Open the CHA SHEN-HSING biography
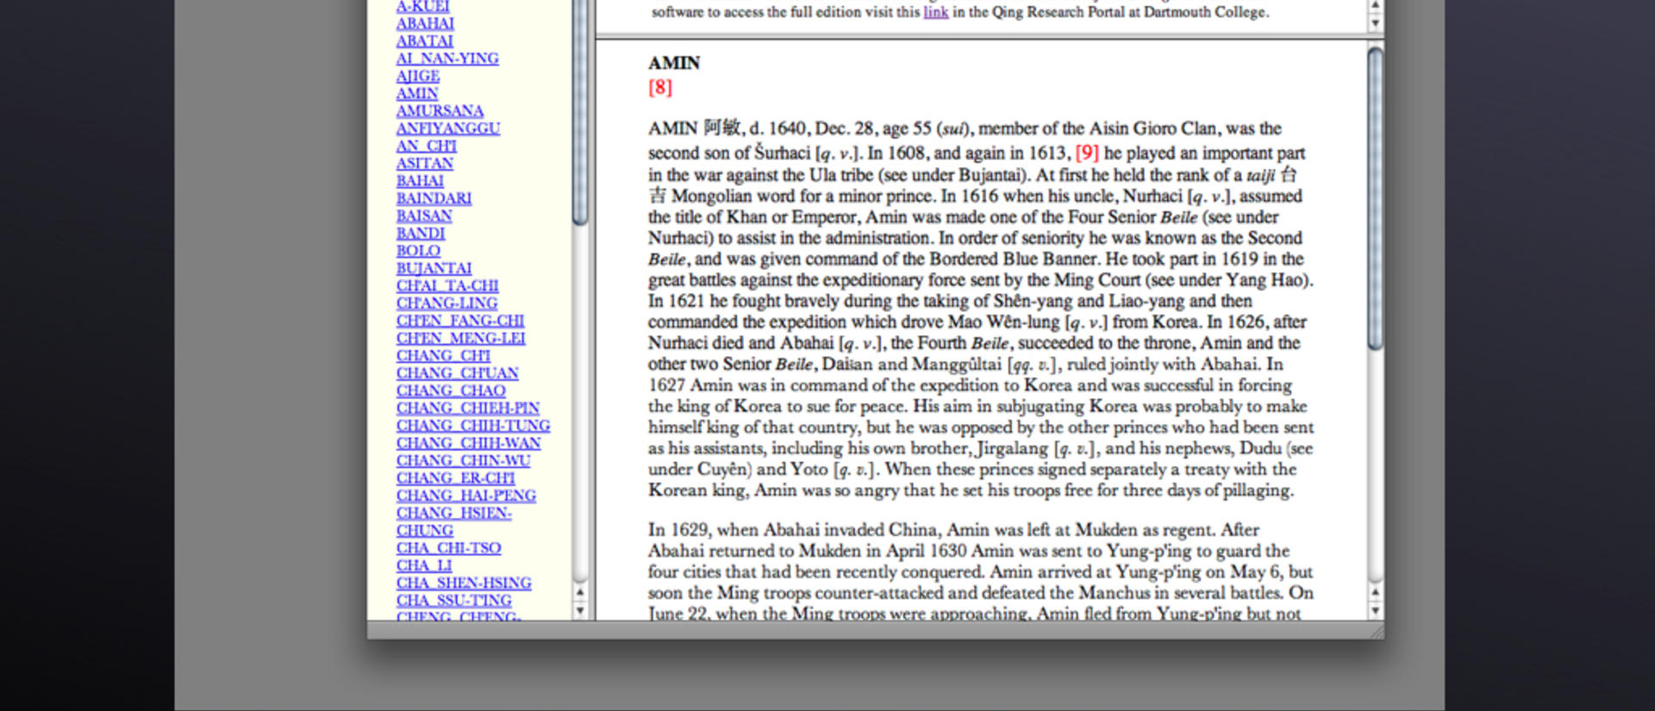Image resolution: width=1655 pixels, height=711 pixels. point(464,583)
